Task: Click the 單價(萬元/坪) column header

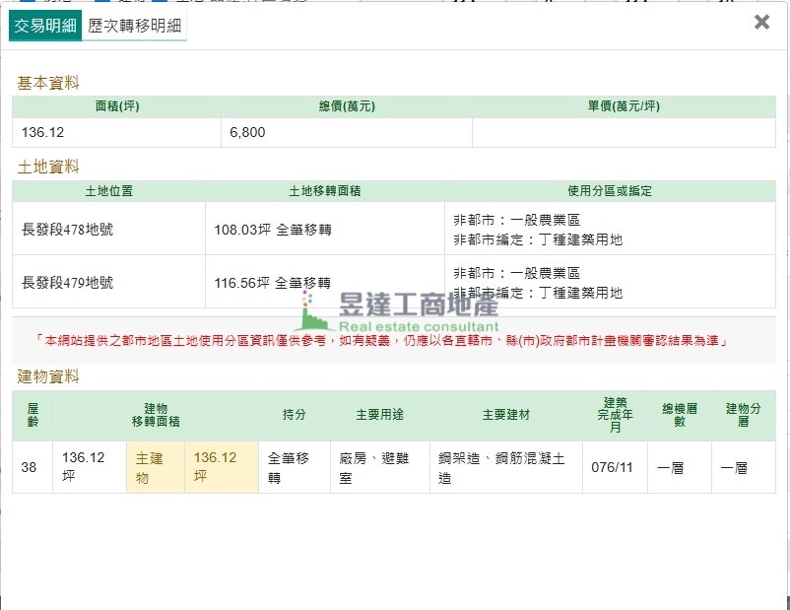Action: coord(623,106)
